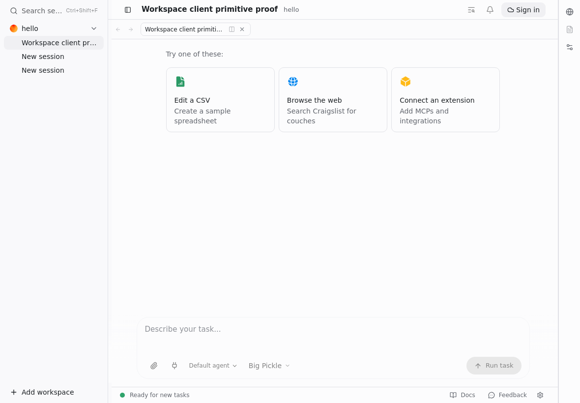The width and height of the screenshot is (580, 403).
Task: Attach a file with the paperclip icon
Action: coord(154,366)
